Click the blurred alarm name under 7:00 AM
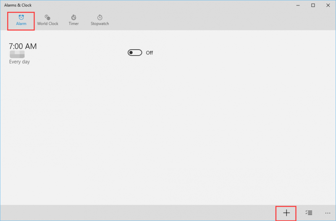This screenshot has height=221, width=336. click(17, 54)
